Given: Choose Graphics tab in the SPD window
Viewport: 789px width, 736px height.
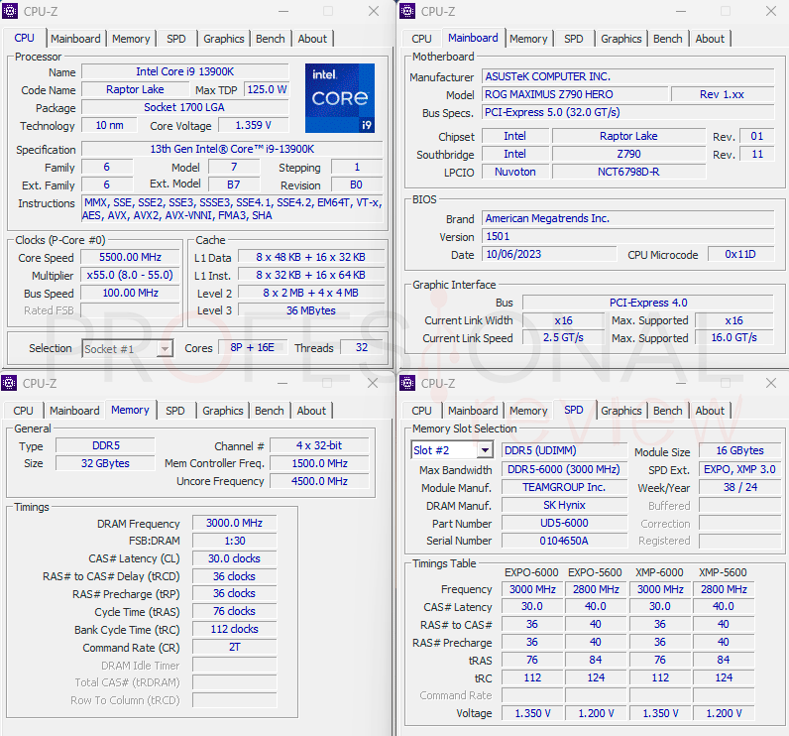Looking at the screenshot, I should click(x=621, y=411).
